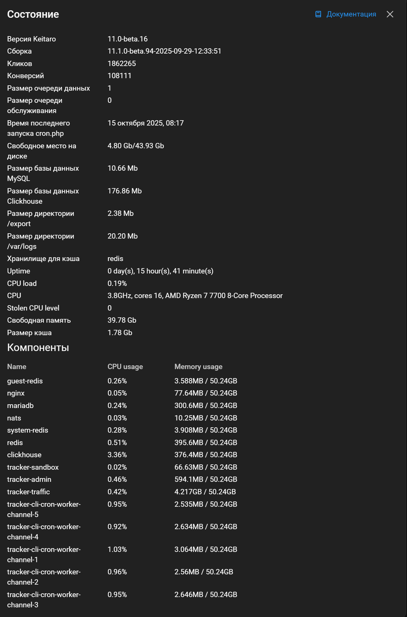Click the Конверсий value 108111
The width and height of the screenshot is (407, 617).
(119, 76)
